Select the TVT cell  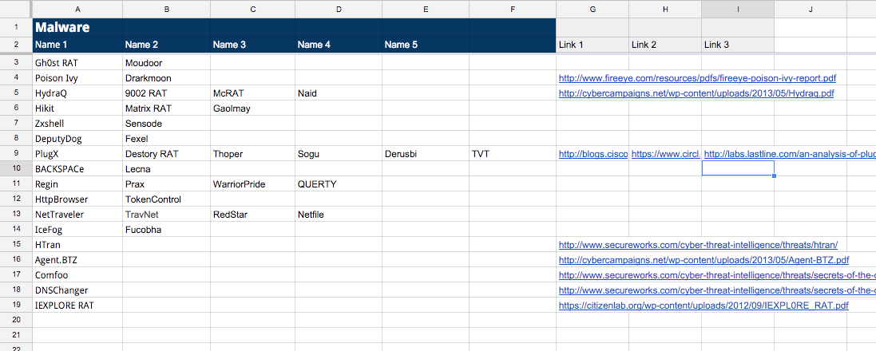point(513,154)
